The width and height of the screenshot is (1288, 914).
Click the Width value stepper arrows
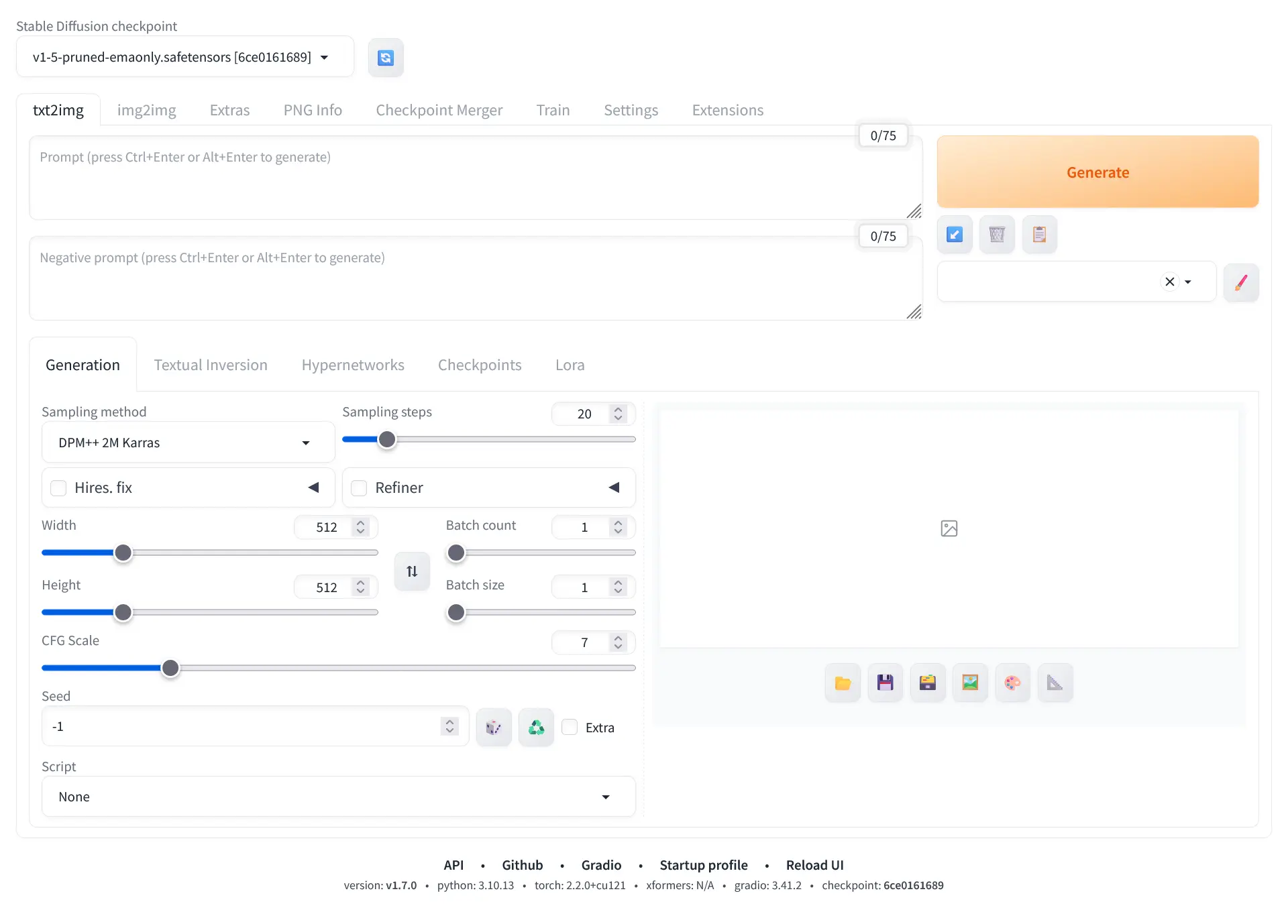(360, 527)
